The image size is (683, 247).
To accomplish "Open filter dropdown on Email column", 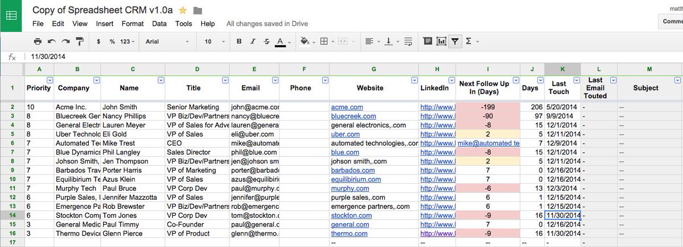I will tap(275, 80).
